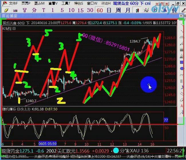Select the arc drawing tool in sidebar
The height and width of the screenshot is (160, 186).
pyautogui.click(x=182, y=37)
